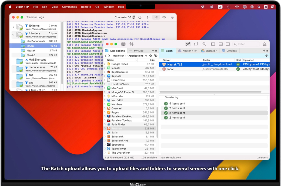Collapse the 4 folders transfer group
281x186 pixels.
13,35
